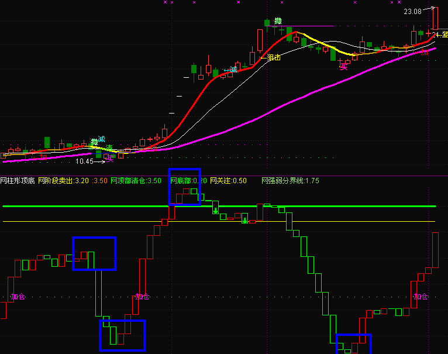Open the 网柱形顶底 indicator title

pyautogui.click(x=18, y=181)
